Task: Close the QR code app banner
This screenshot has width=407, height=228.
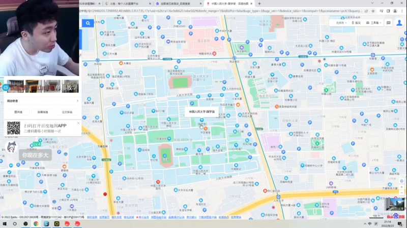Action: (78, 123)
